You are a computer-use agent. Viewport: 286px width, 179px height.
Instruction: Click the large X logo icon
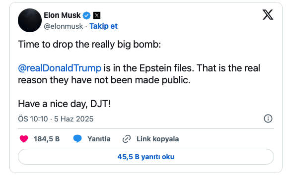pyautogui.click(x=268, y=14)
